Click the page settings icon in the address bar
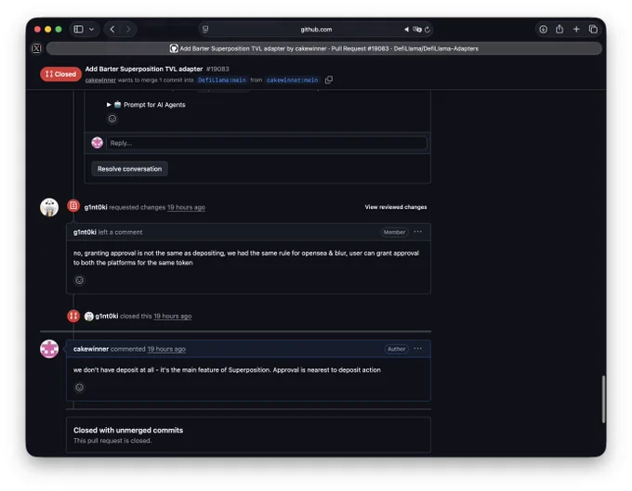This screenshot has width=632, height=491. pos(205,29)
